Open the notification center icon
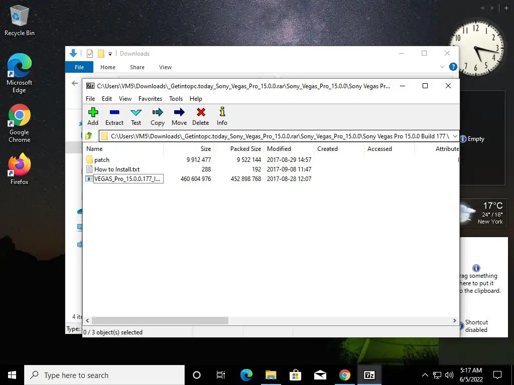 click(x=497, y=375)
